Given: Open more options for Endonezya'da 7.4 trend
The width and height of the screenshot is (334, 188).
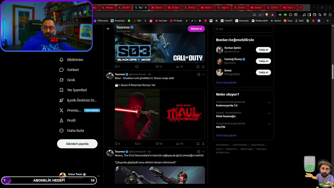Looking at the screenshot, I should [269, 103].
